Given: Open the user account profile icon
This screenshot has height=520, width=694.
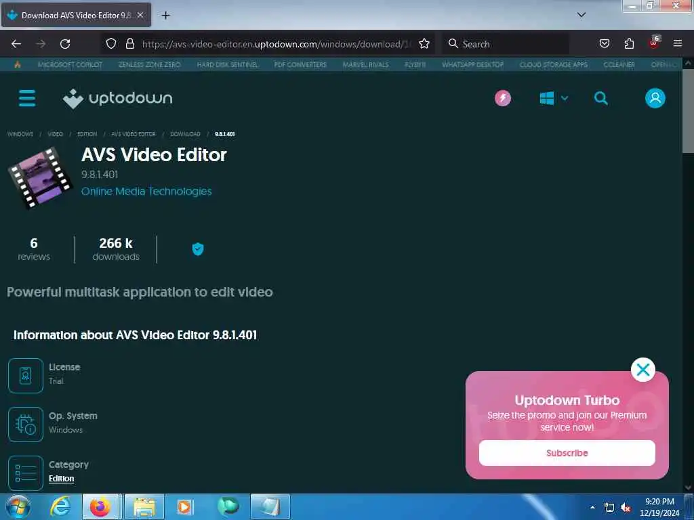Looking at the screenshot, I should coord(655,98).
